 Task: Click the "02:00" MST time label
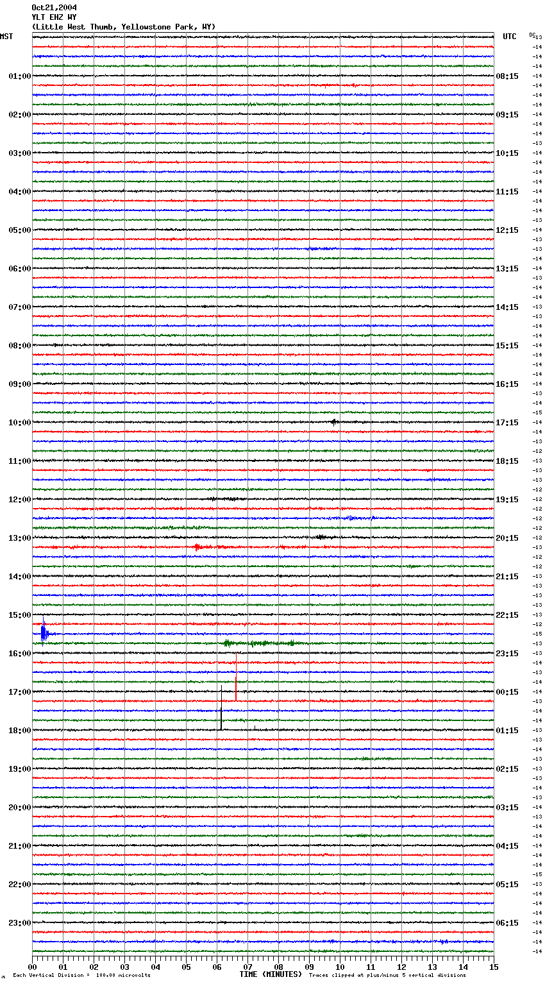[x=20, y=115]
